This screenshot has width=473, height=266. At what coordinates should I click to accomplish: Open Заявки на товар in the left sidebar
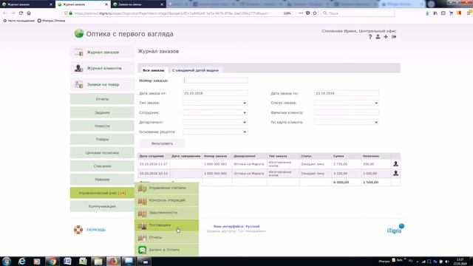tap(102, 84)
